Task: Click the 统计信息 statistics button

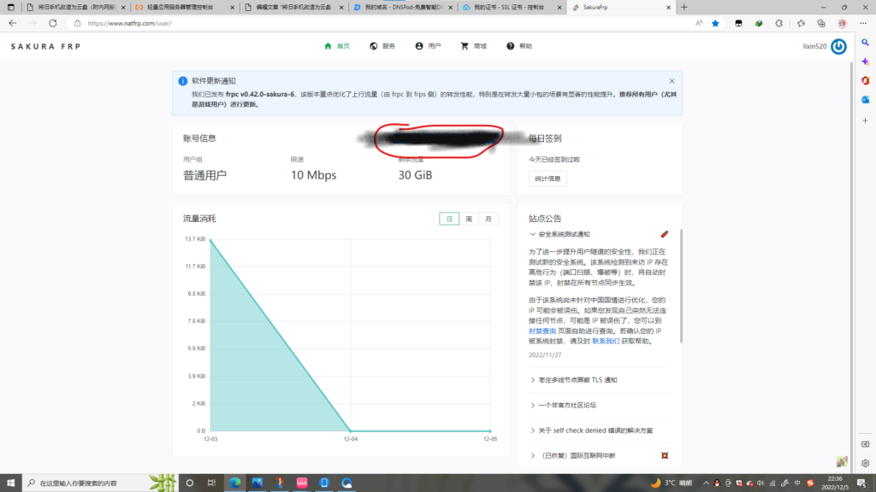Action: tap(547, 179)
